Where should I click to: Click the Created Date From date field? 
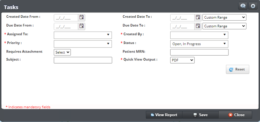pyautogui.click(x=66, y=18)
